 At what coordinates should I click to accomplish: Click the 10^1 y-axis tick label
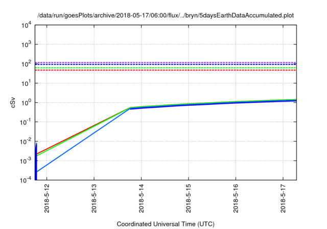point(26,83)
